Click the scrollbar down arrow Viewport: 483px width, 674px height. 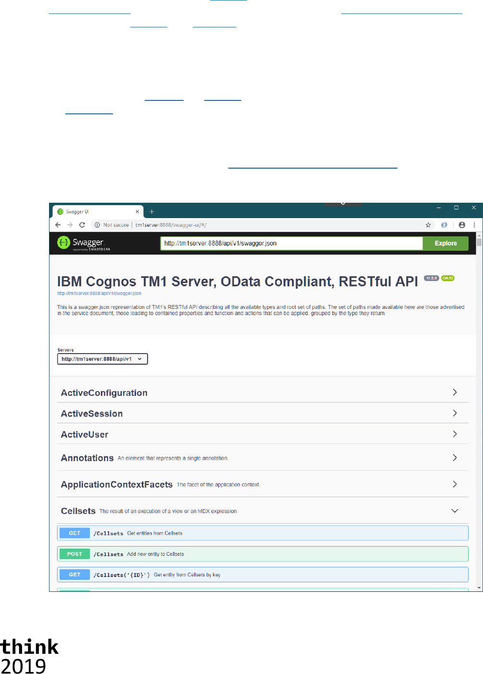point(479,588)
